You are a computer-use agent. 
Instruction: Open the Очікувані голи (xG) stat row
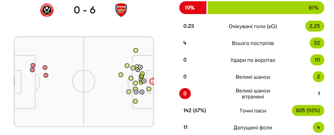point(253,26)
